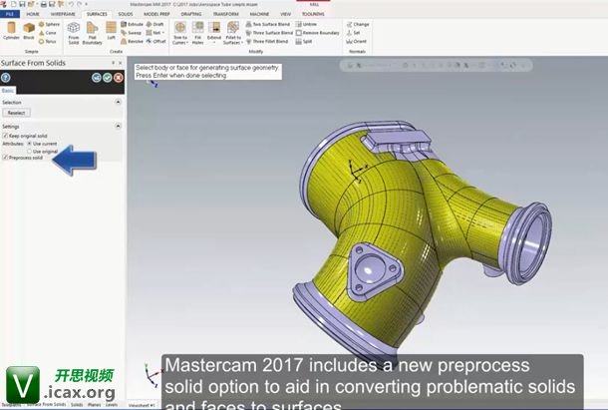Click the green OK checkmark button

click(108, 78)
